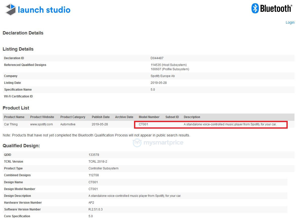Select 100607 (Profile Subsystem) entry
Viewport: 296px width, 219px height.
tap(170, 69)
